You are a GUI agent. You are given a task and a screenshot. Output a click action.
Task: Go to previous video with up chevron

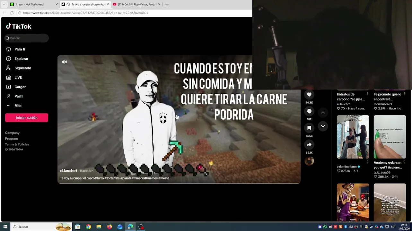323,113
